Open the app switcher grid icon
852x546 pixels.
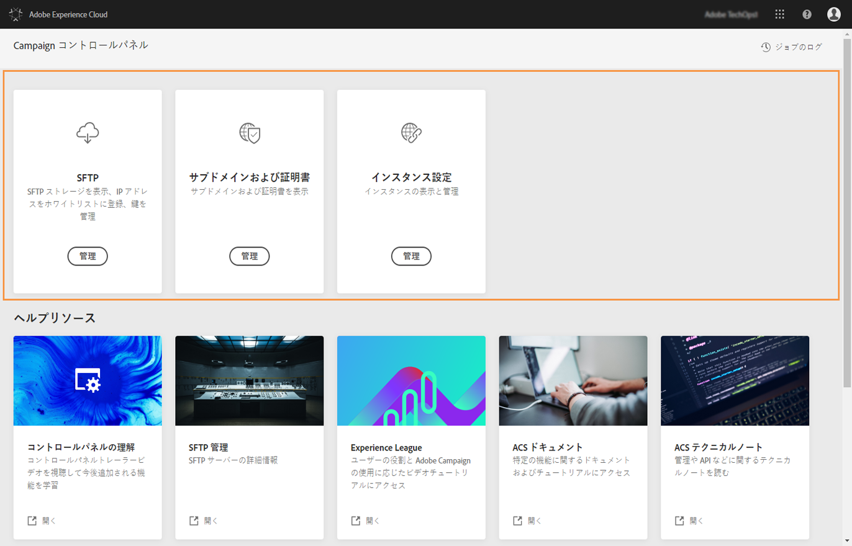[780, 14]
